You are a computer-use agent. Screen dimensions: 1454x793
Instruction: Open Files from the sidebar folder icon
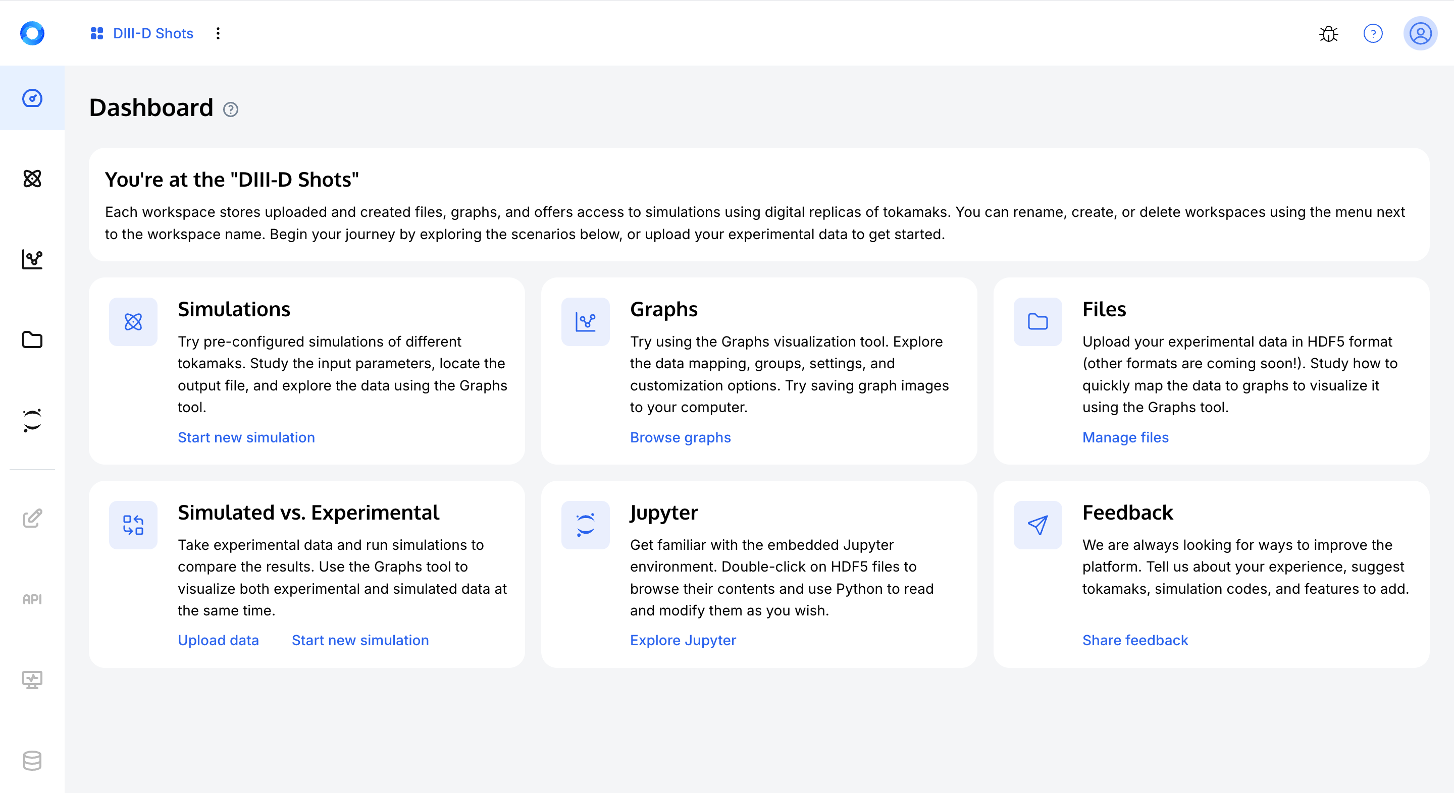(32, 339)
